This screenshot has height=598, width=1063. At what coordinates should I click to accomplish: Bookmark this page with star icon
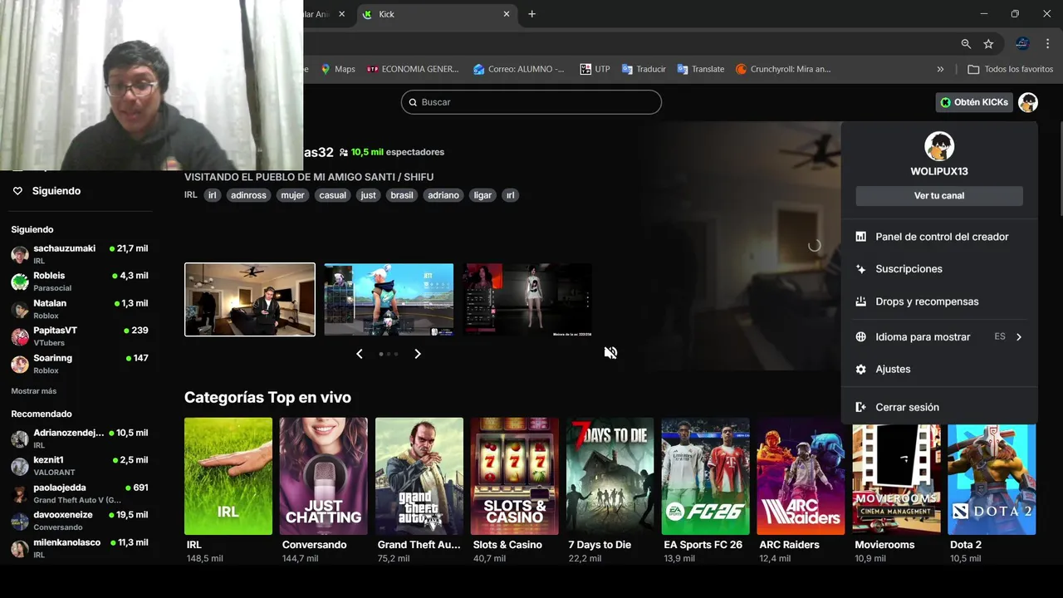pos(988,44)
